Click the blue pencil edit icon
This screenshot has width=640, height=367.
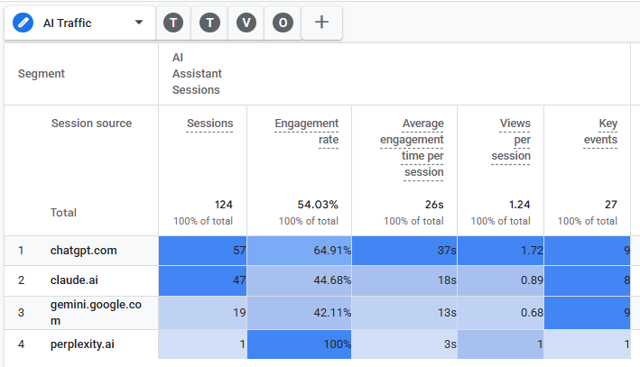pos(23,23)
